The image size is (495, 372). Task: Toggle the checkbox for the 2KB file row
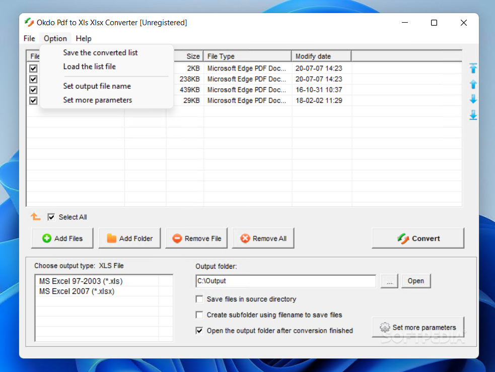pyautogui.click(x=33, y=68)
